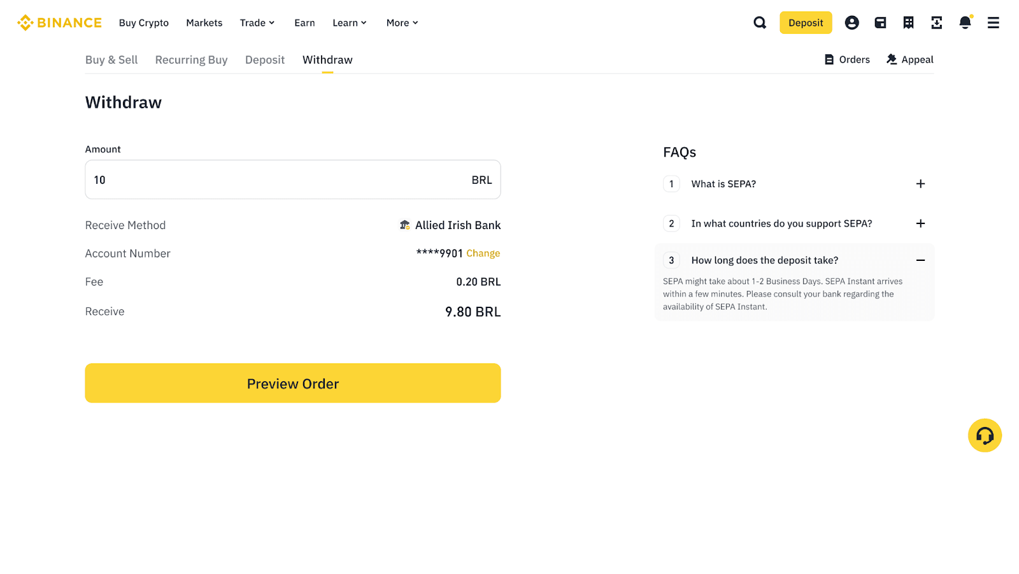The image size is (1019, 574).
Task: Open the wallet icon in header
Action: pyautogui.click(x=880, y=23)
